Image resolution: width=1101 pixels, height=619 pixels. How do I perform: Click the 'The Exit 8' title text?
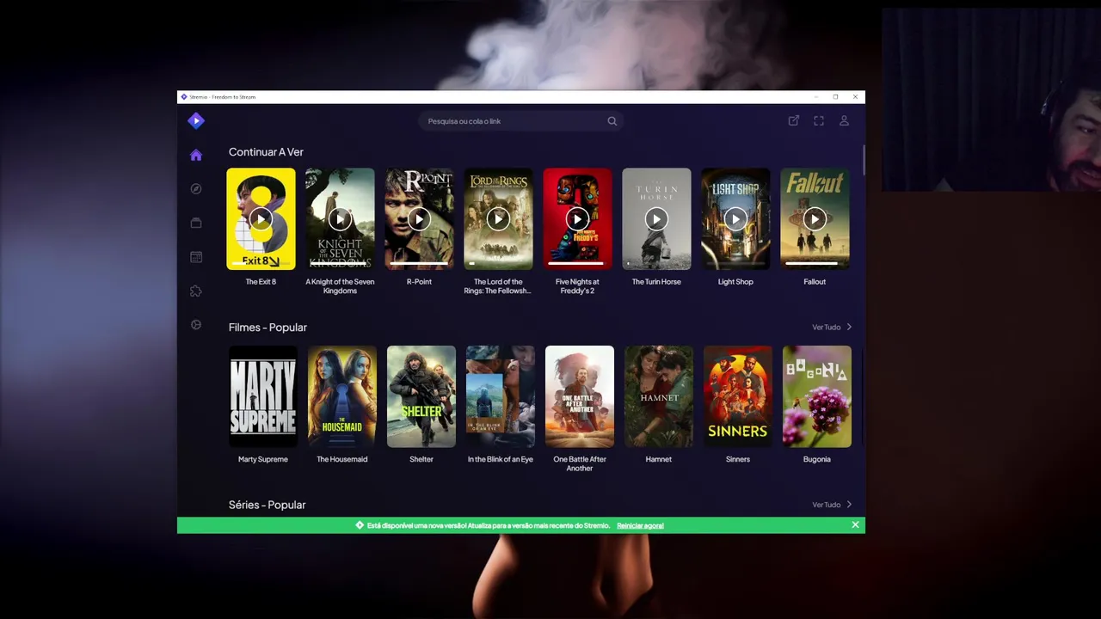coord(261,282)
